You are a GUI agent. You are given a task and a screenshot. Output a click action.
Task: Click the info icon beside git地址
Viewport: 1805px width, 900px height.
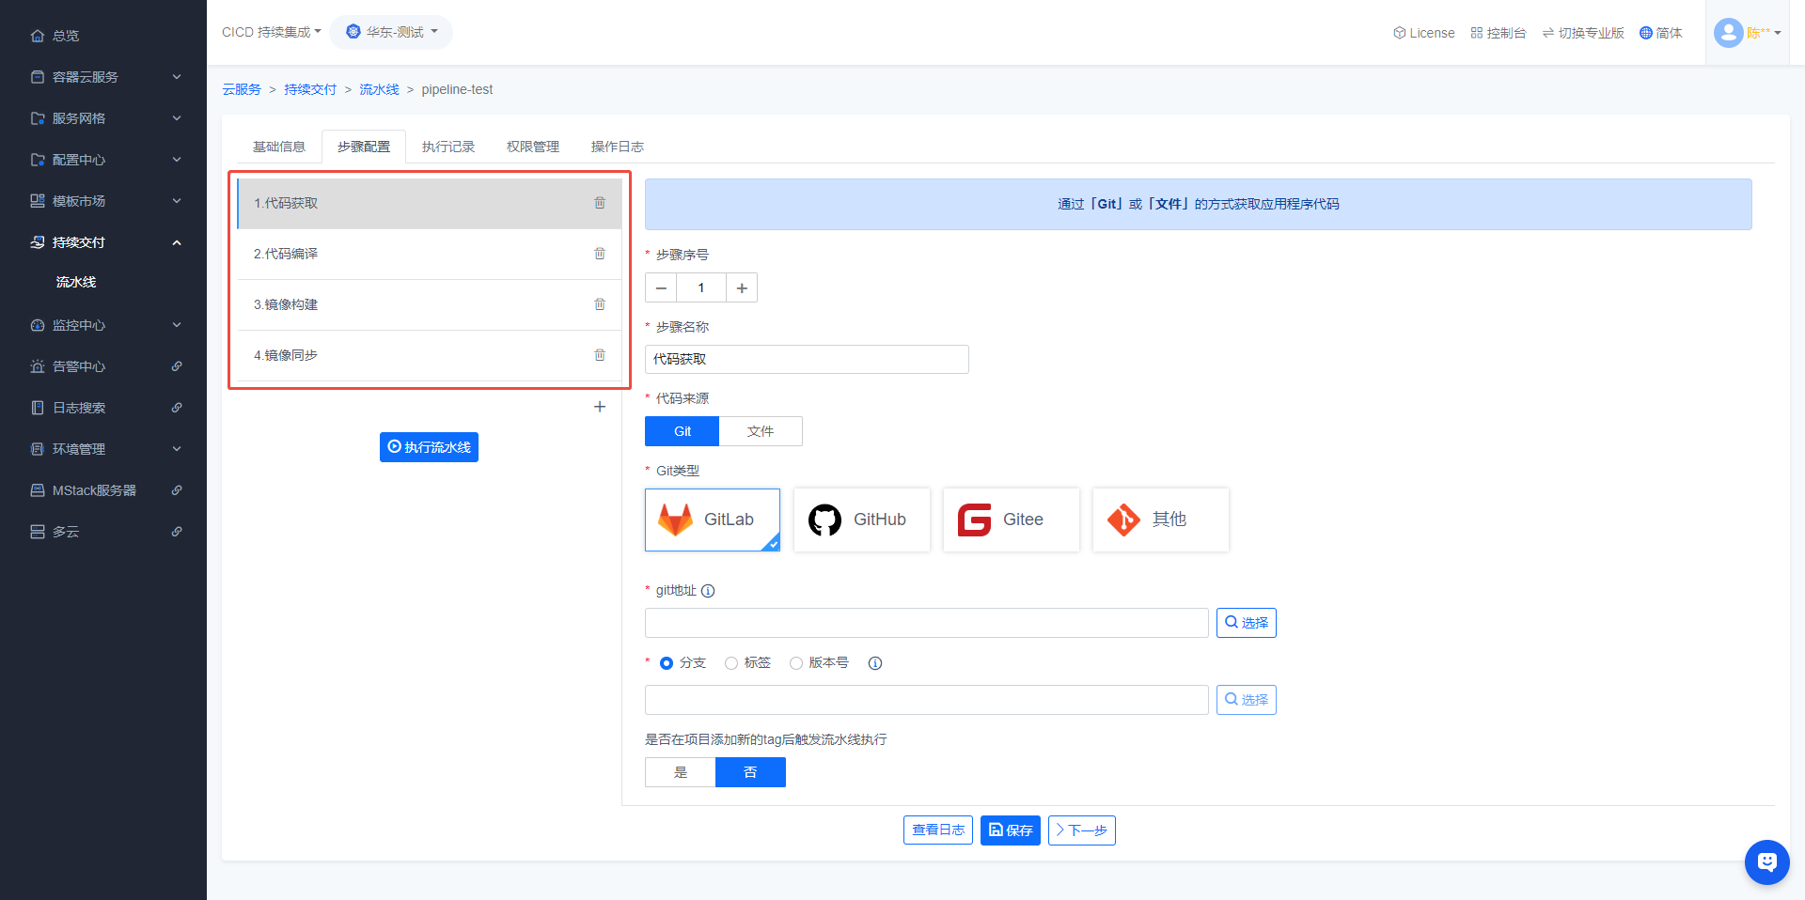click(708, 591)
